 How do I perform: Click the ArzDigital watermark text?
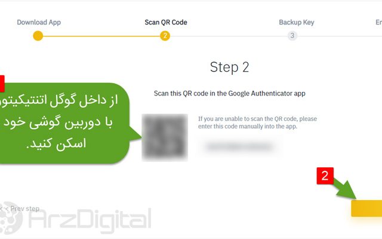tap(90, 219)
